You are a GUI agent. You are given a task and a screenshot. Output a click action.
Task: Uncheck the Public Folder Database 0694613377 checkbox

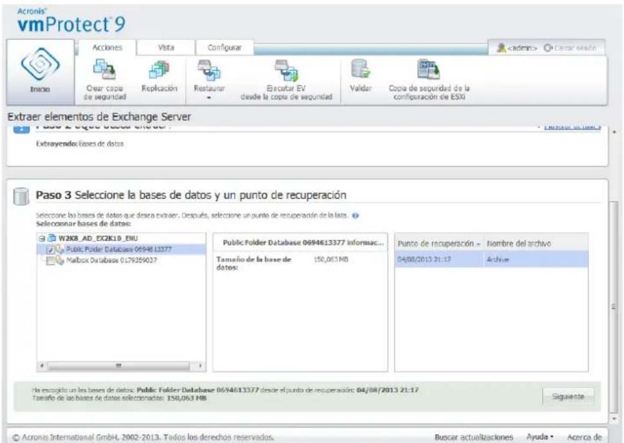50,250
